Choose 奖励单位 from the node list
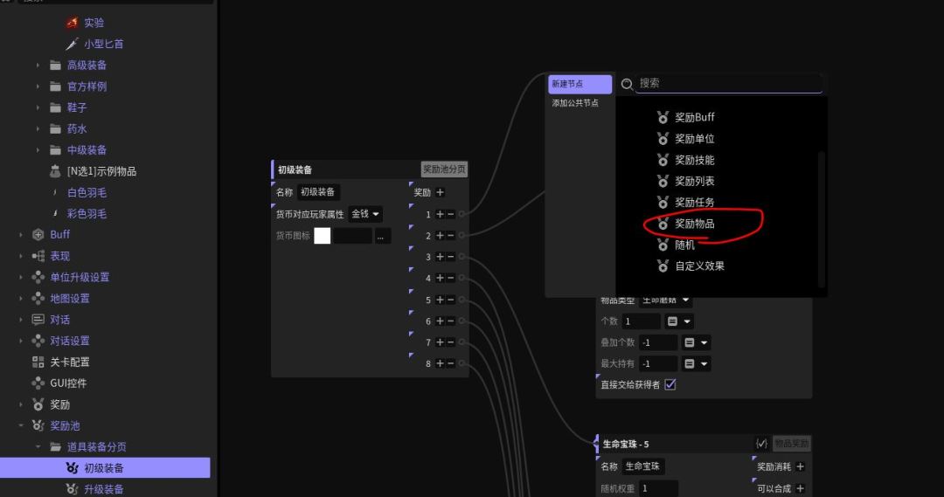This screenshot has width=944, height=497. coord(694,139)
